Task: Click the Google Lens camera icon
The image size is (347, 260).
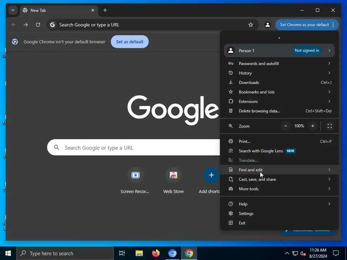Action: [230, 151]
